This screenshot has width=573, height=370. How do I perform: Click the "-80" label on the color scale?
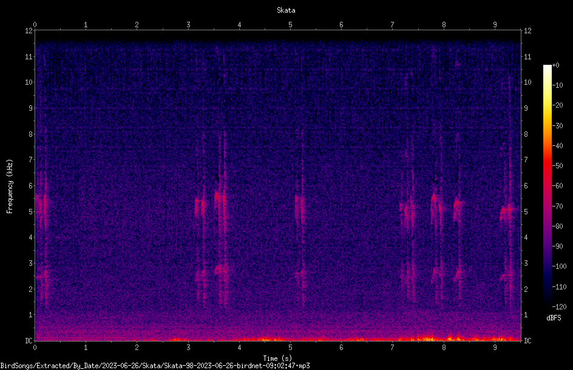click(557, 226)
